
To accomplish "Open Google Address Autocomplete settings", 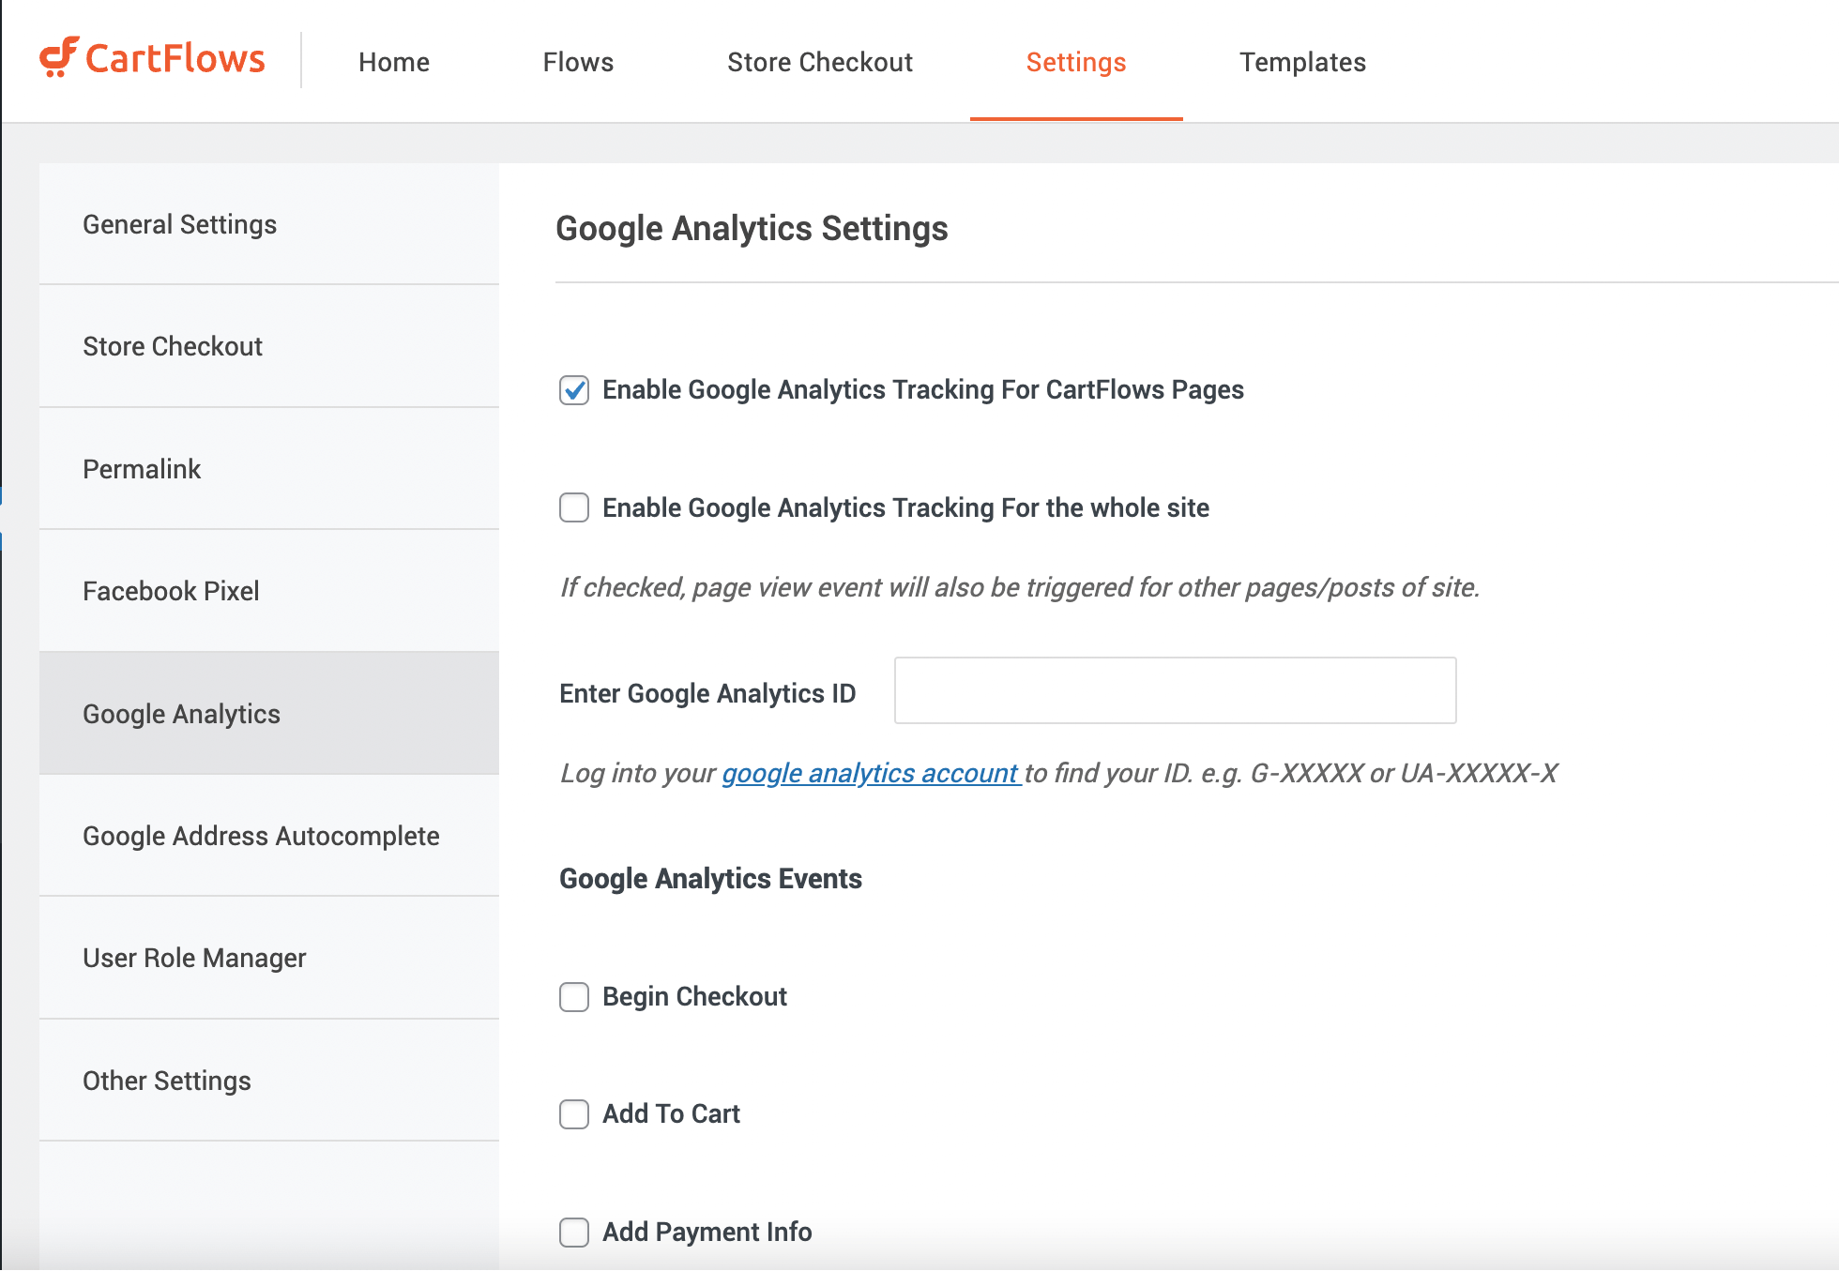I will click(269, 836).
